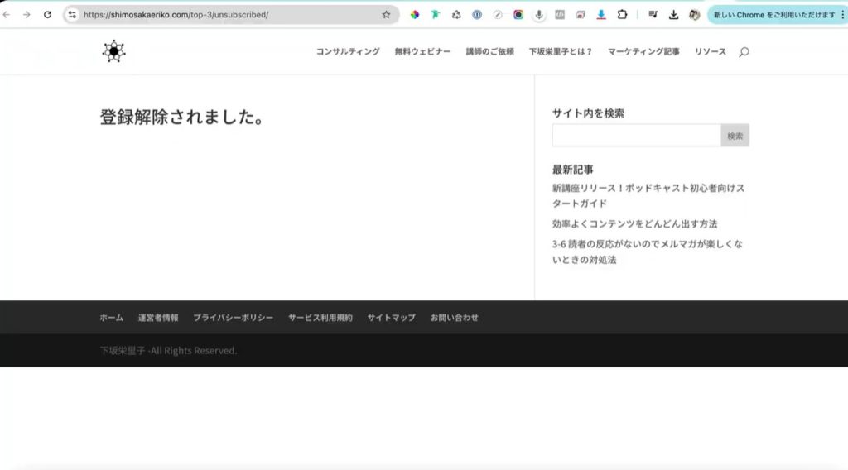Viewport: 848px width, 470px height.
Task: Open the 1Password extension icon
Action: [477, 15]
